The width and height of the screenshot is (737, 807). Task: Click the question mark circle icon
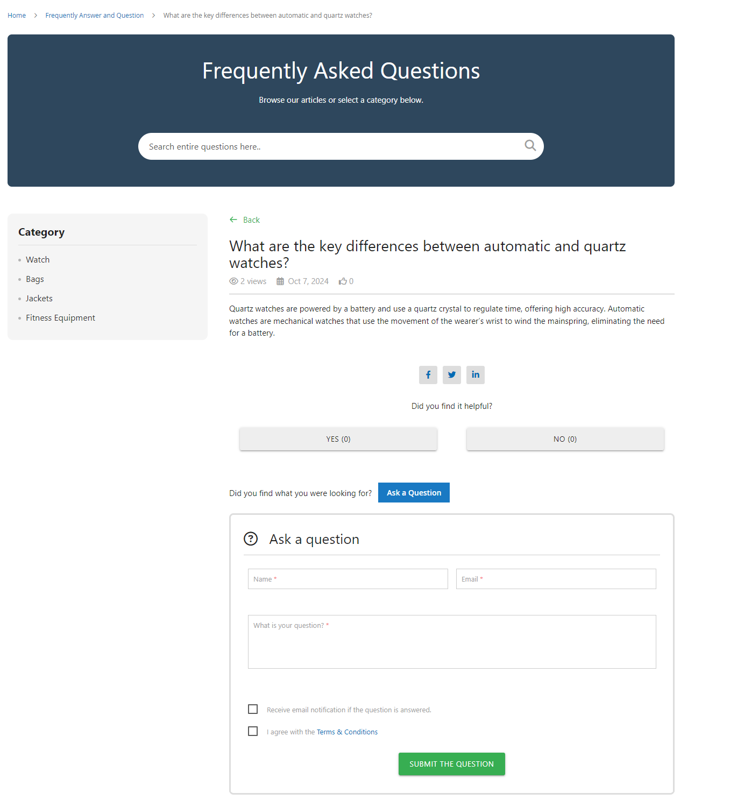[251, 539]
